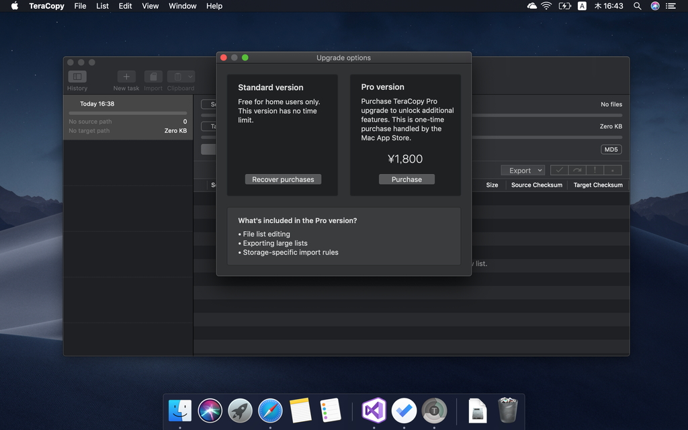The image size is (688, 430).
Task: Click the Clipboard toolbar icon
Action: pyautogui.click(x=177, y=77)
